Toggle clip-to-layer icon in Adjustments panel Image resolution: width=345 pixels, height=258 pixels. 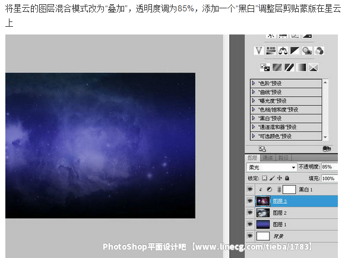[327, 149]
